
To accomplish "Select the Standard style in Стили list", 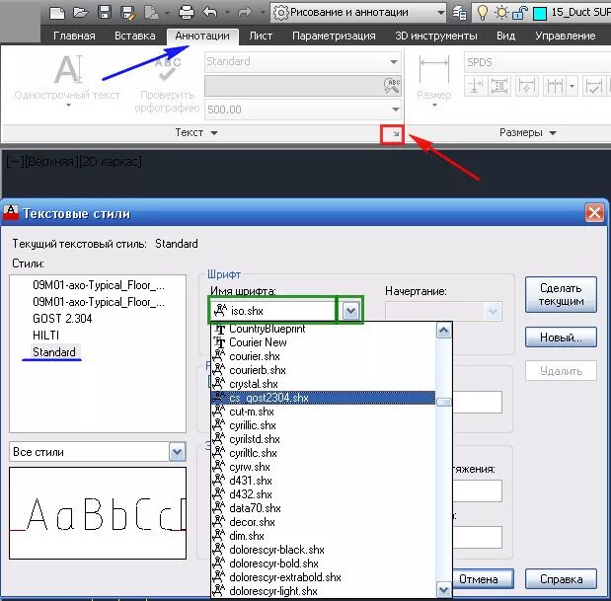I will (53, 352).
